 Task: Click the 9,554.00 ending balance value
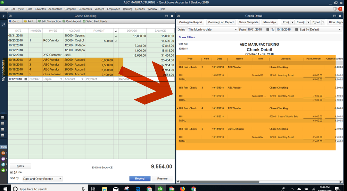pos(162,167)
